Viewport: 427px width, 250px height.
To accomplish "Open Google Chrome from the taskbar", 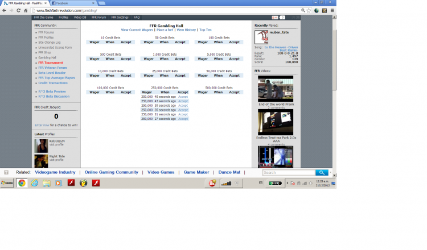I will [x=22, y=183].
